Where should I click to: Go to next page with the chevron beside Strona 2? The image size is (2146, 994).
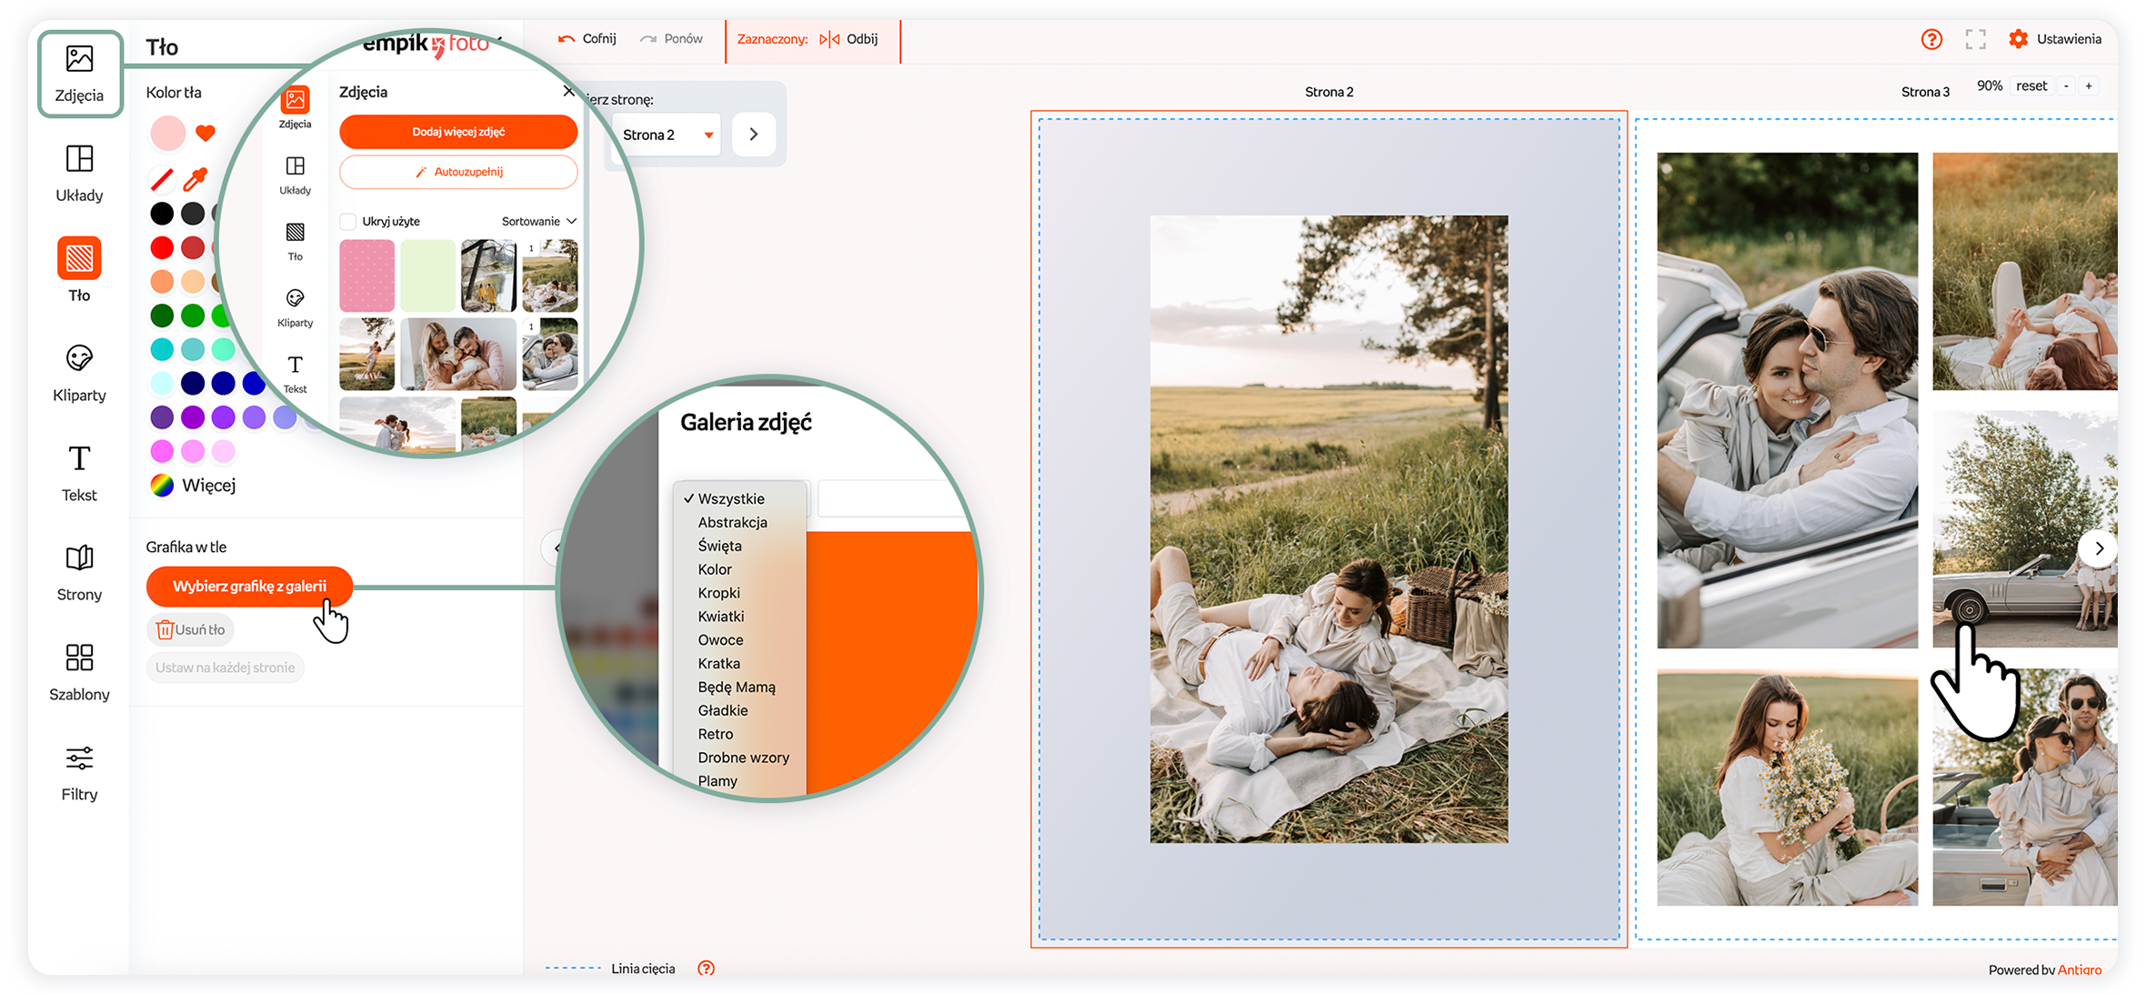point(753,135)
